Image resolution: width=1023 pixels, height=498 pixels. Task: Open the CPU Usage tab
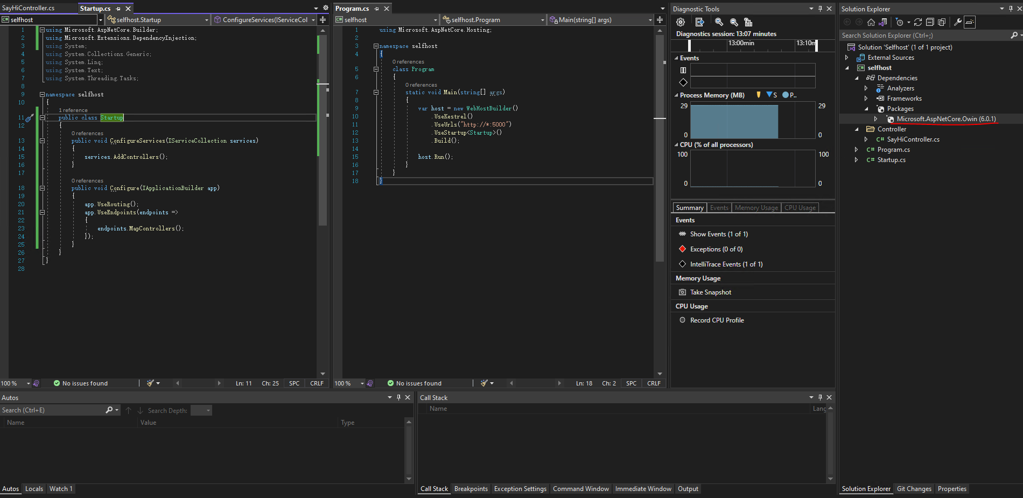(x=800, y=208)
